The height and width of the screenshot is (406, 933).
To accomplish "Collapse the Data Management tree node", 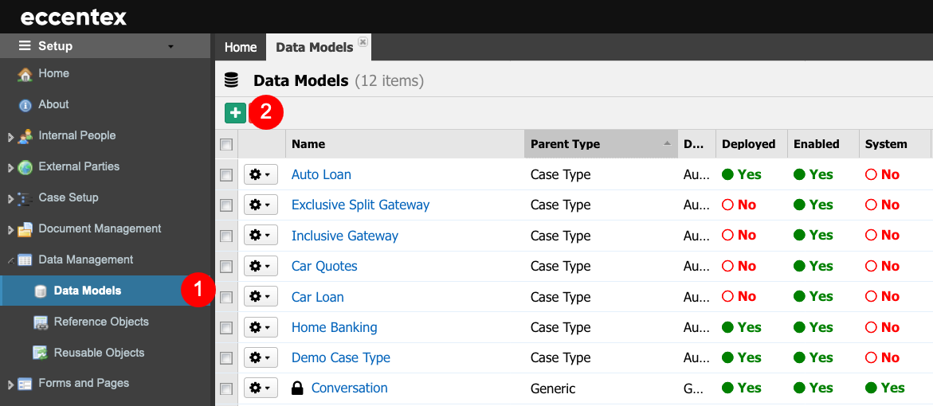I will [10, 261].
